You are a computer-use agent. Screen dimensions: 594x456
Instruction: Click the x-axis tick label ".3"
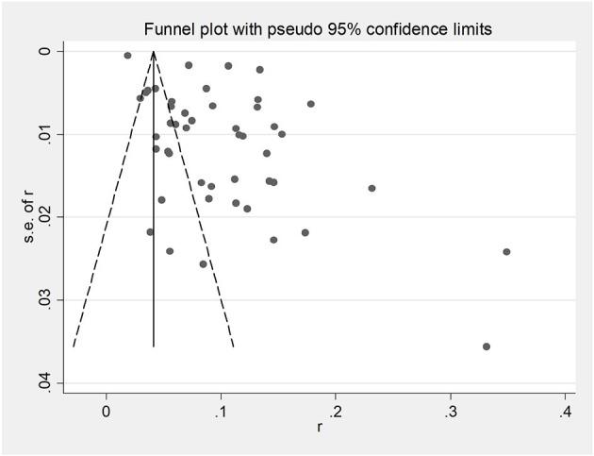(450, 413)
